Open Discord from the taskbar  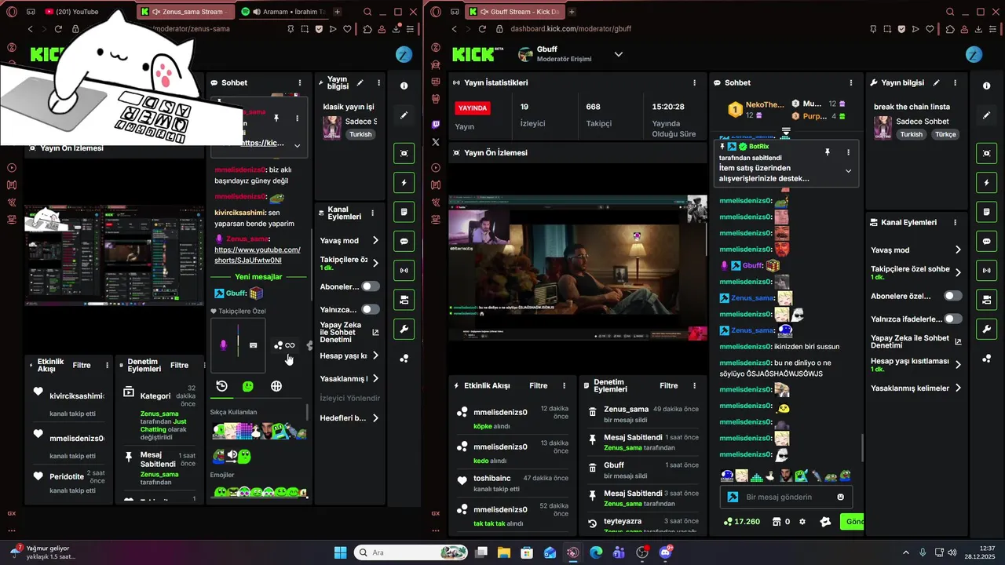666,552
